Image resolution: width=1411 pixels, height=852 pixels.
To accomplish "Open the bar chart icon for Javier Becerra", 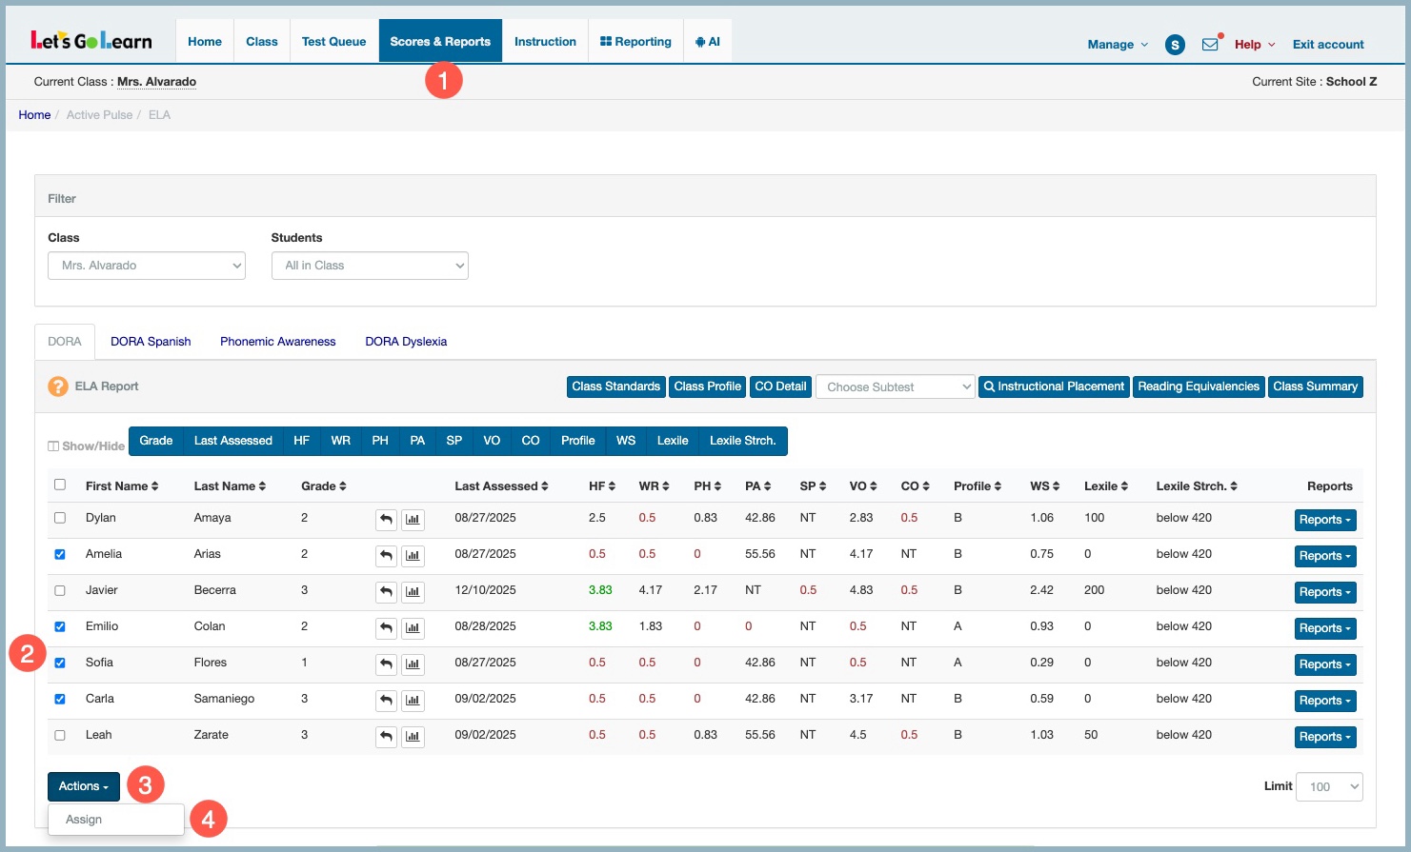I will (413, 592).
